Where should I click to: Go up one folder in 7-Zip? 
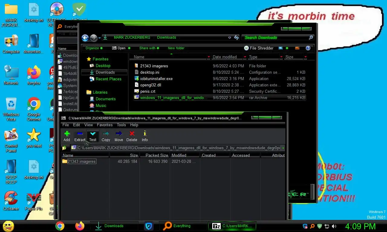(64, 148)
